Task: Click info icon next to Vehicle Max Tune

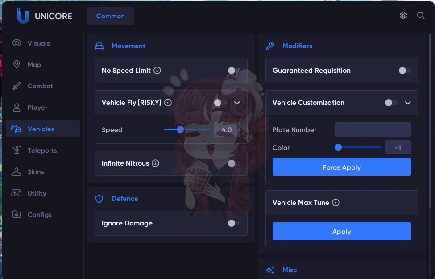Action: [336, 203]
